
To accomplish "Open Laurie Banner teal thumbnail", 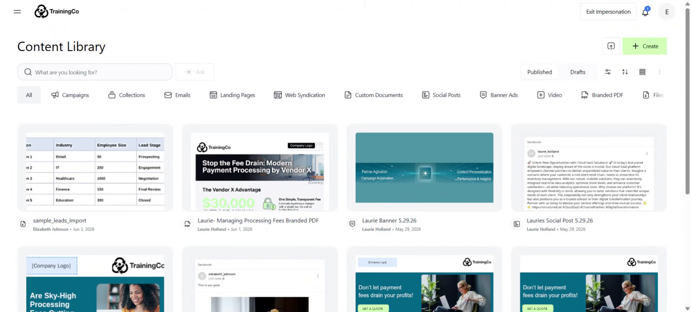I will click(424, 168).
